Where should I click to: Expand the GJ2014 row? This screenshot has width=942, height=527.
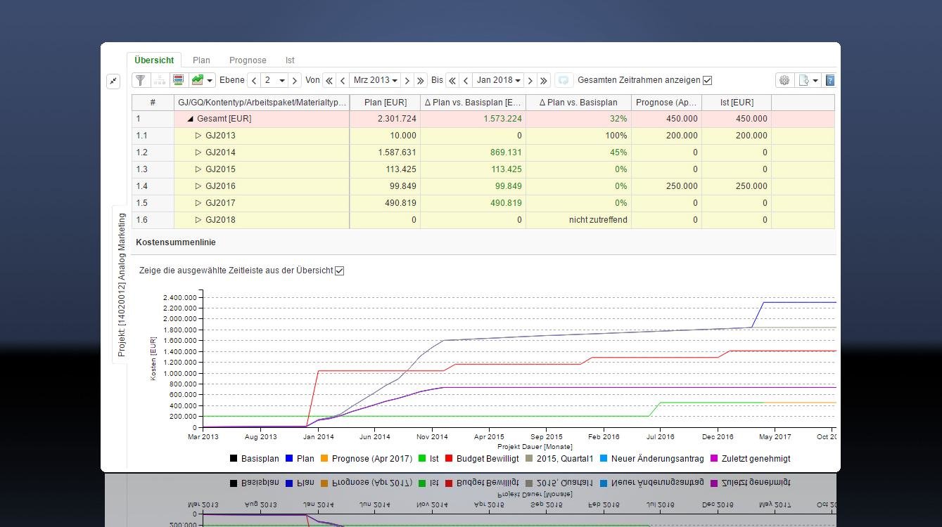(198, 152)
